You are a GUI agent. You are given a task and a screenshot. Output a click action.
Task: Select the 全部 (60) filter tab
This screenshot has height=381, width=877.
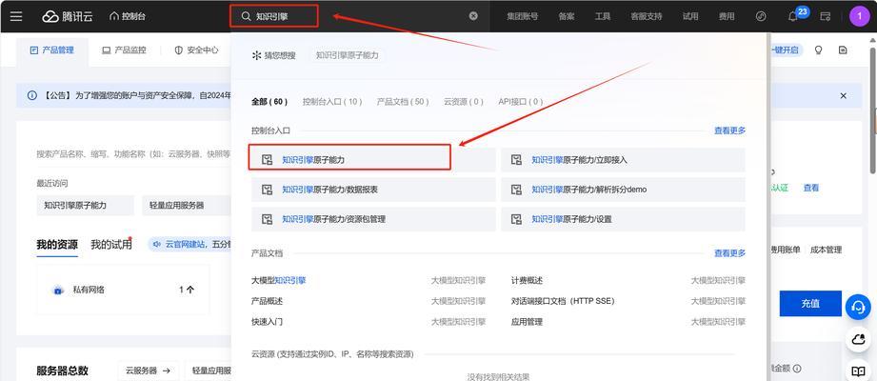(269, 102)
